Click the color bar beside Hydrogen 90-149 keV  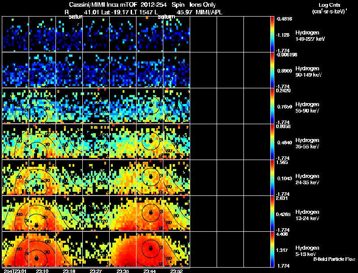[x=272, y=70]
